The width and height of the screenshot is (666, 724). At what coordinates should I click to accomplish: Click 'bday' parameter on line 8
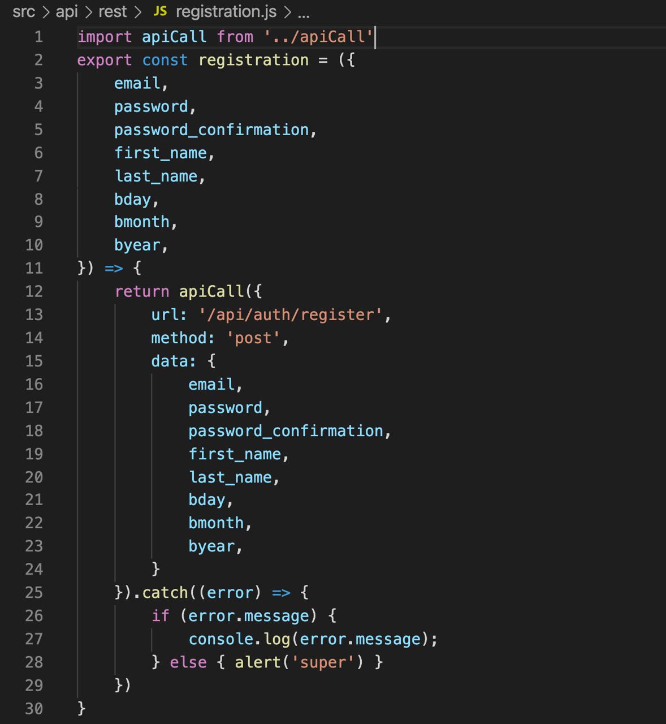click(133, 199)
